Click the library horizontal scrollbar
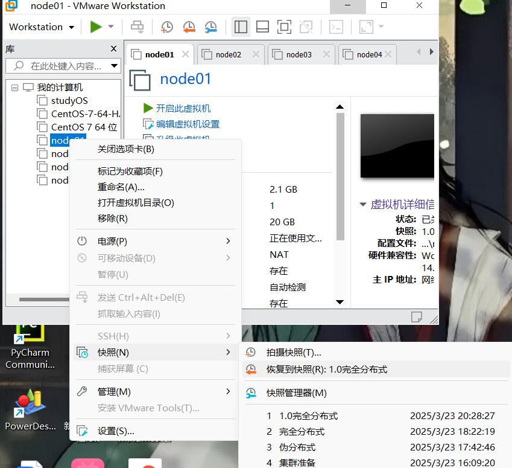Screen dimensions: 512x468 click(x=45, y=300)
